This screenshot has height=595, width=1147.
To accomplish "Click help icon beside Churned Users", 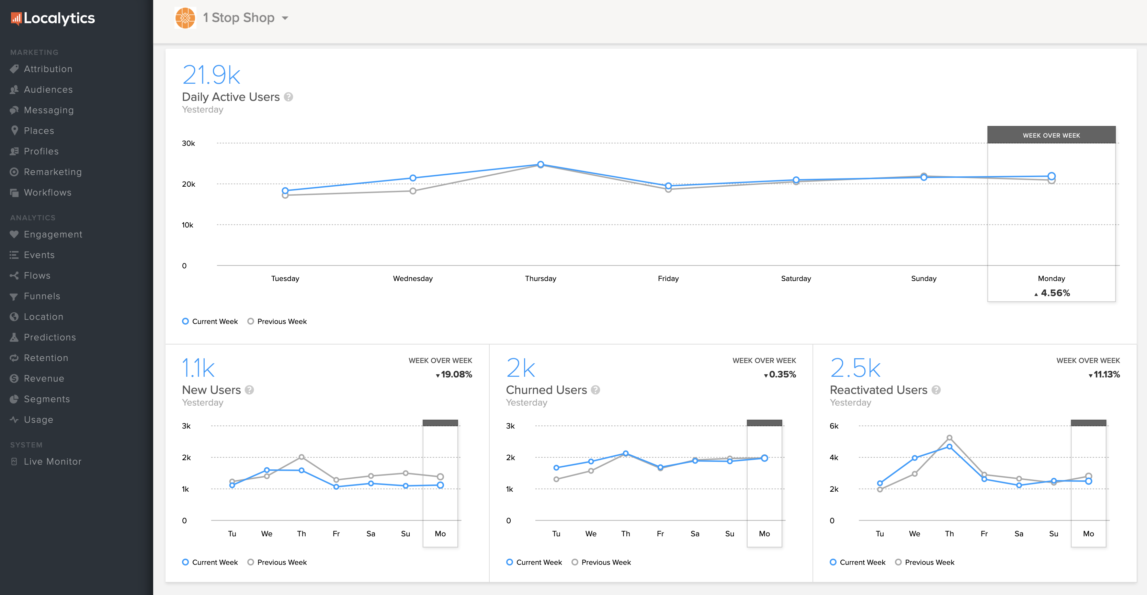I will pos(595,390).
